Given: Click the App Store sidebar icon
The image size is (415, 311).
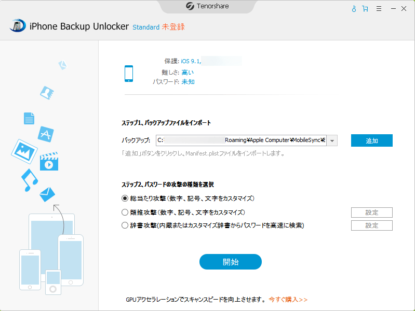Looking at the screenshot, I should (46, 134).
